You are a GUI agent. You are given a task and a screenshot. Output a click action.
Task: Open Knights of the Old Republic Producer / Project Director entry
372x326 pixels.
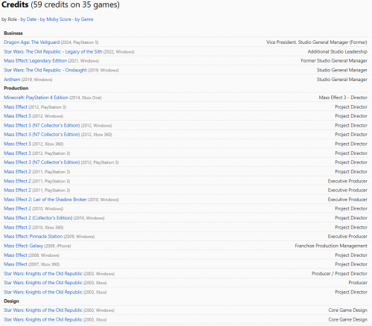point(43,274)
